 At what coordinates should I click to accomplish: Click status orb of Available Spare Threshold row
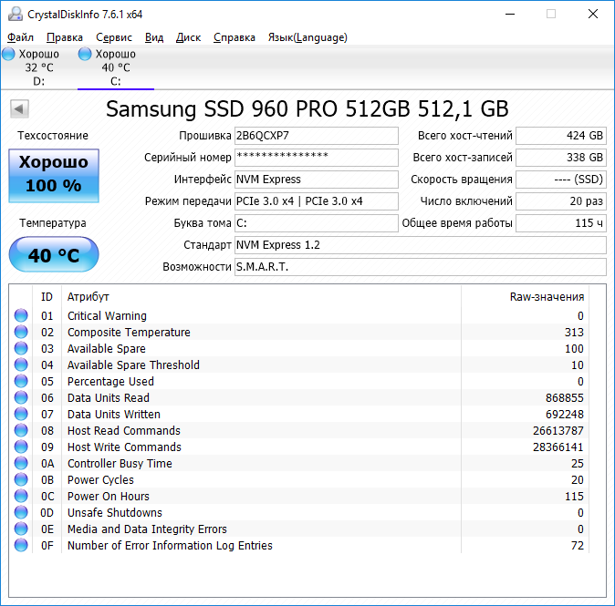[21, 365]
